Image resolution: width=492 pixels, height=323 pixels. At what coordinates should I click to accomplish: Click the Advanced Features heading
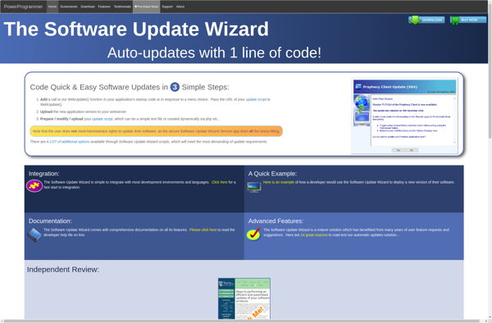tap(276, 221)
